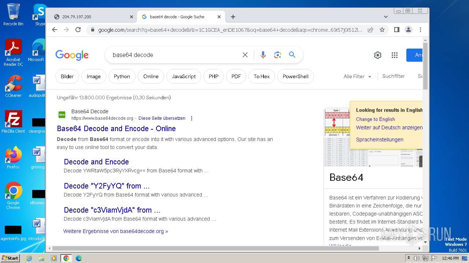Open the Windows Start button
This screenshot has width=469, height=263.
pos(10,258)
